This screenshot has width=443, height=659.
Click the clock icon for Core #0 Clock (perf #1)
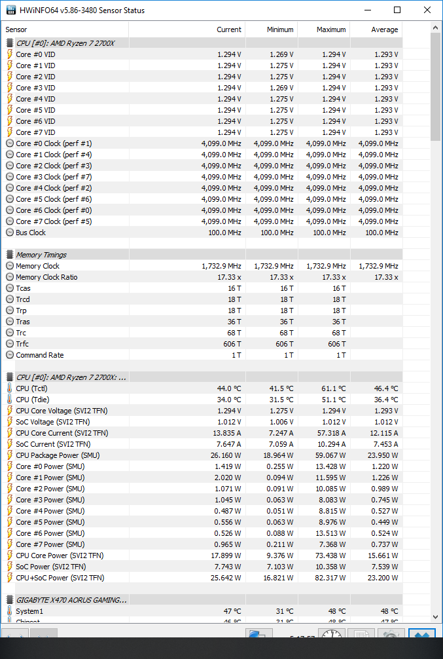click(x=10, y=143)
